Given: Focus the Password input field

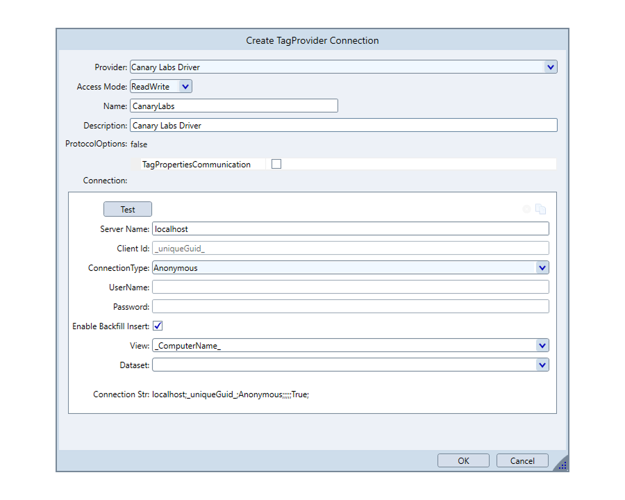Looking at the screenshot, I should (x=350, y=306).
